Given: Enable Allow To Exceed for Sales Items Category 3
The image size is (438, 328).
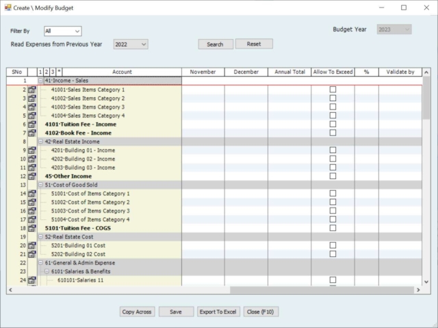Looking at the screenshot, I should pos(333,107).
